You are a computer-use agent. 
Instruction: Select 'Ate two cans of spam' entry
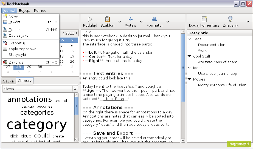[x=218, y=62]
